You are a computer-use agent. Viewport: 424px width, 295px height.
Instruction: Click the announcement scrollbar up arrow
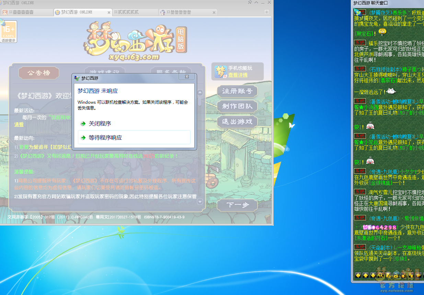(200, 93)
